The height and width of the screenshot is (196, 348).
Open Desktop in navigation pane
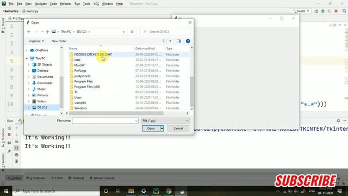42,71
